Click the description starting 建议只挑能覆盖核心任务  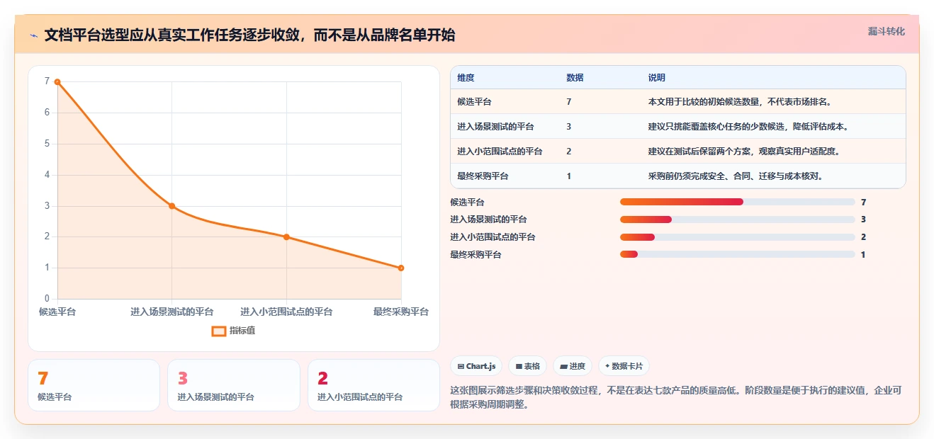[748, 127]
